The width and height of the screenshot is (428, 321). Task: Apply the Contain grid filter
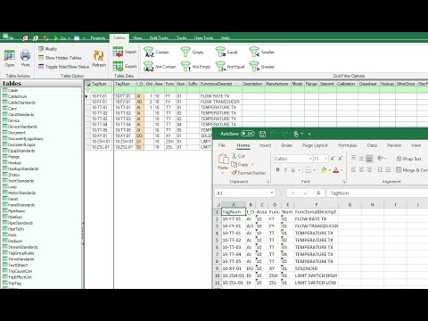click(156, 52)
